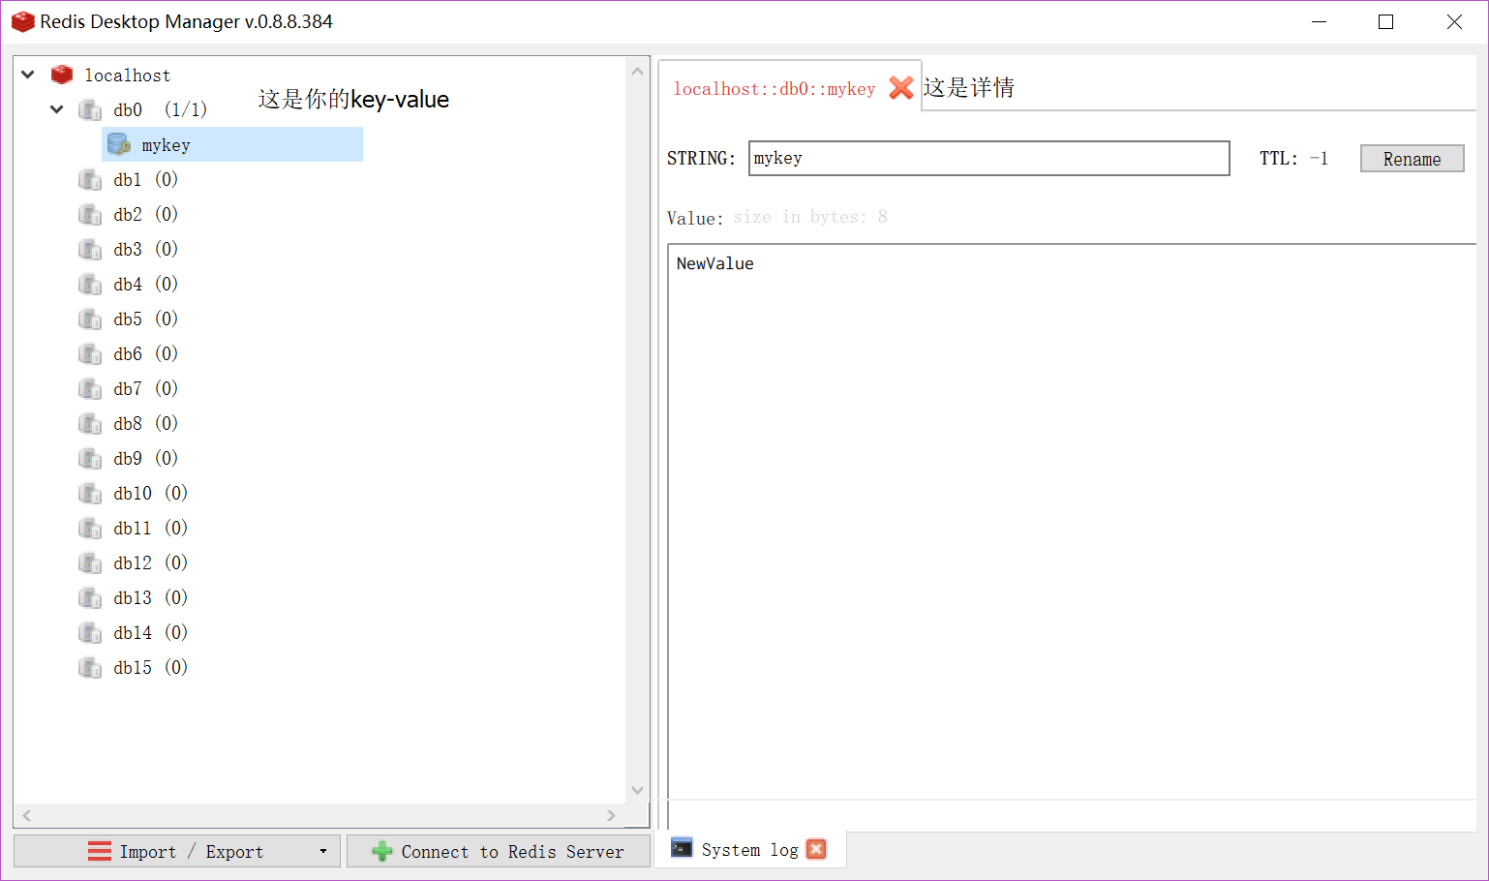Select the db11 (0) database row
Viewport: 1489px width, 881px height.
(150, 528)
